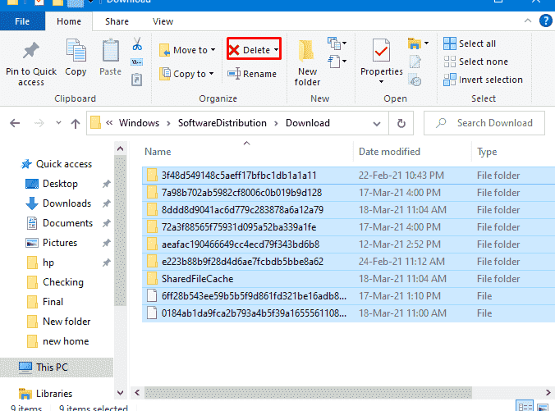Viewport: 555px width, 411px height.
Task: Open the Move to dropdown
Action: [187, 50]
